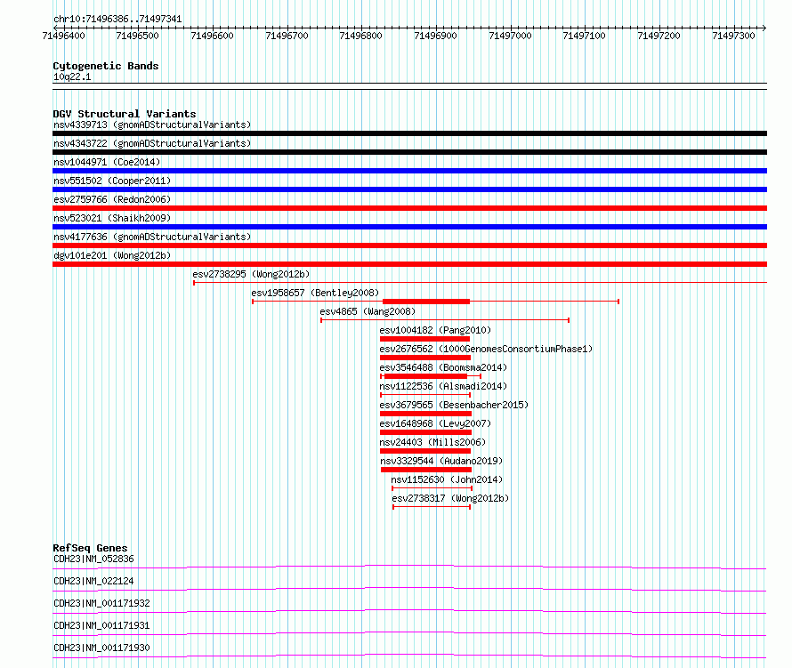Screen dimensions: 792x668
Task: Open variant nsv551502 (Cooper2011)
Action: tap(112, 181)
